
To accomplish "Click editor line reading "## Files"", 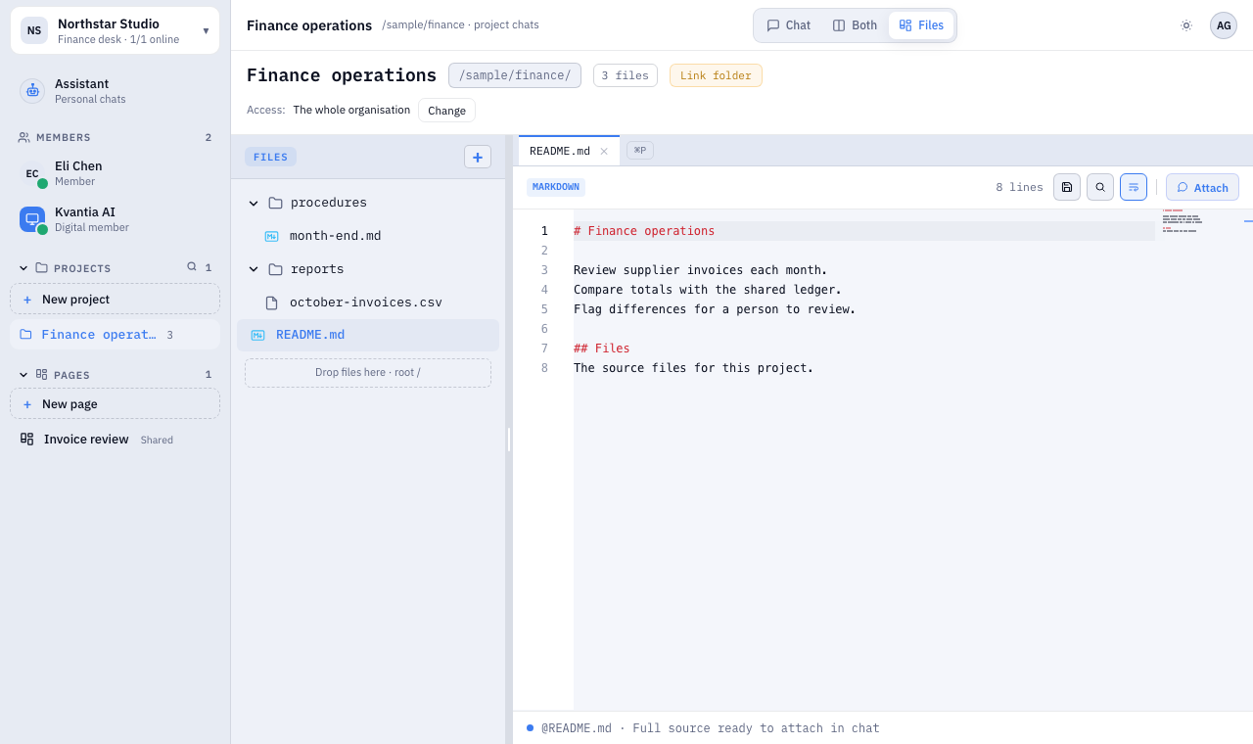I will pos(602,349).
